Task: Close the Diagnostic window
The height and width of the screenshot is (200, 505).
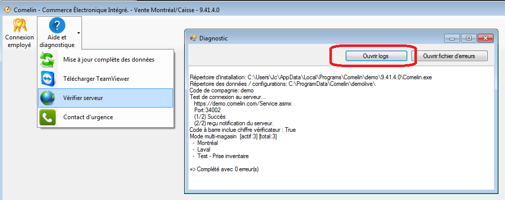Action: coord(486,38)
